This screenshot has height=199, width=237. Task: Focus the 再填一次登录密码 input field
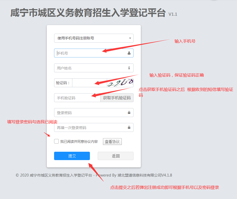pos(94,127)
